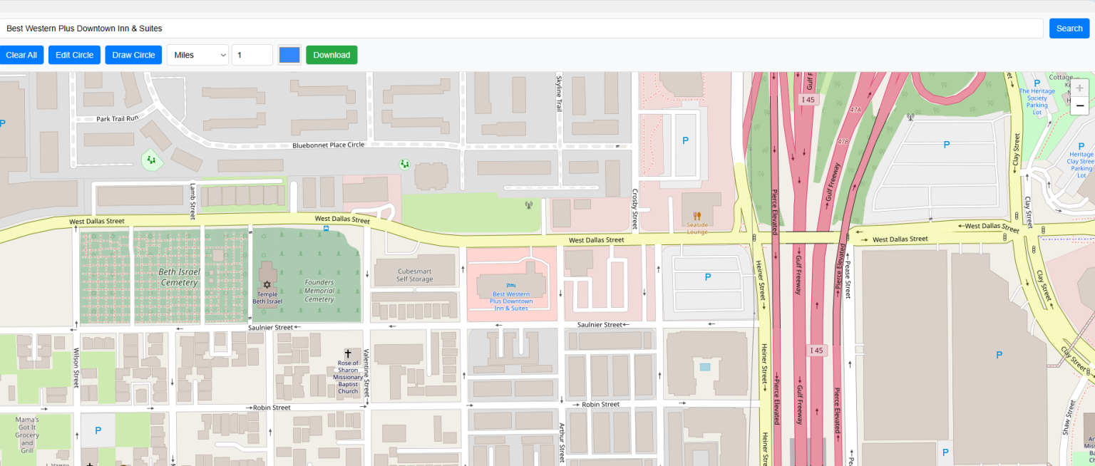Click the Download button
This screenshot has width=1095, height=466.
pos(331,54)
